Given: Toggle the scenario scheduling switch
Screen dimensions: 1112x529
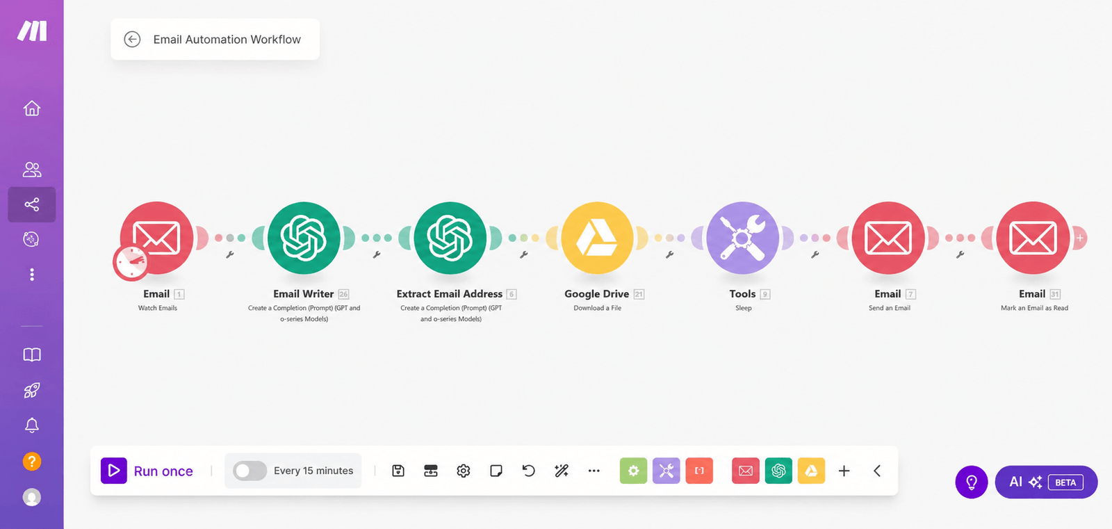Looking at the screenshot, I should 250,471.
